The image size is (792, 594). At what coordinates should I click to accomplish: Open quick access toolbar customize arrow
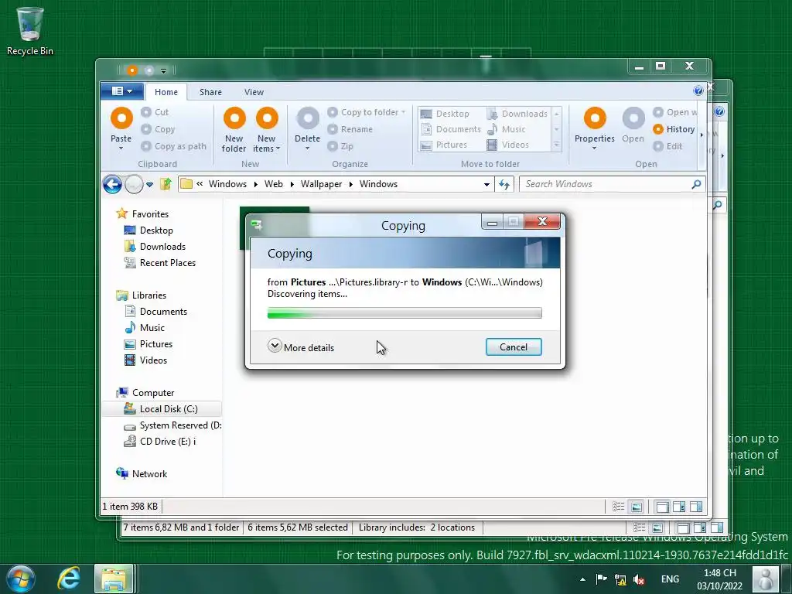coord(163,70)
